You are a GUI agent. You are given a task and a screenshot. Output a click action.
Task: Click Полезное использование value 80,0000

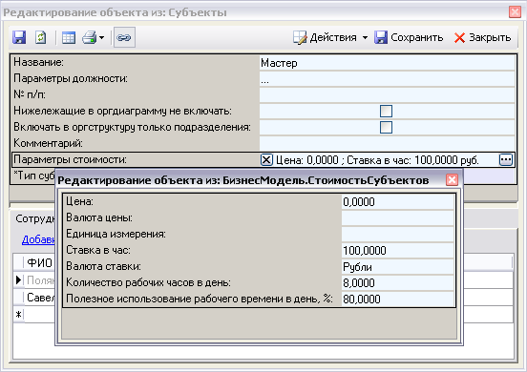(397, 299)
